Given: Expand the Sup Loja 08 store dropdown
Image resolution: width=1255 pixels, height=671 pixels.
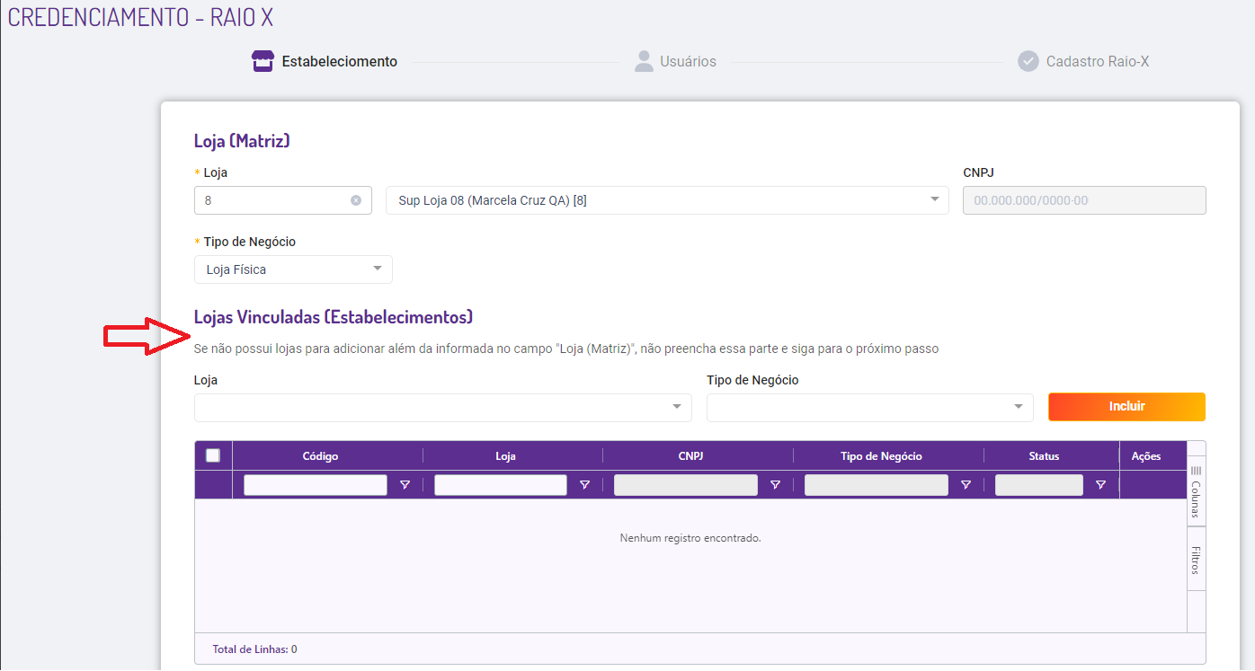Looking at the screenshot, I should pyautogui.click(x=934, y=199).
